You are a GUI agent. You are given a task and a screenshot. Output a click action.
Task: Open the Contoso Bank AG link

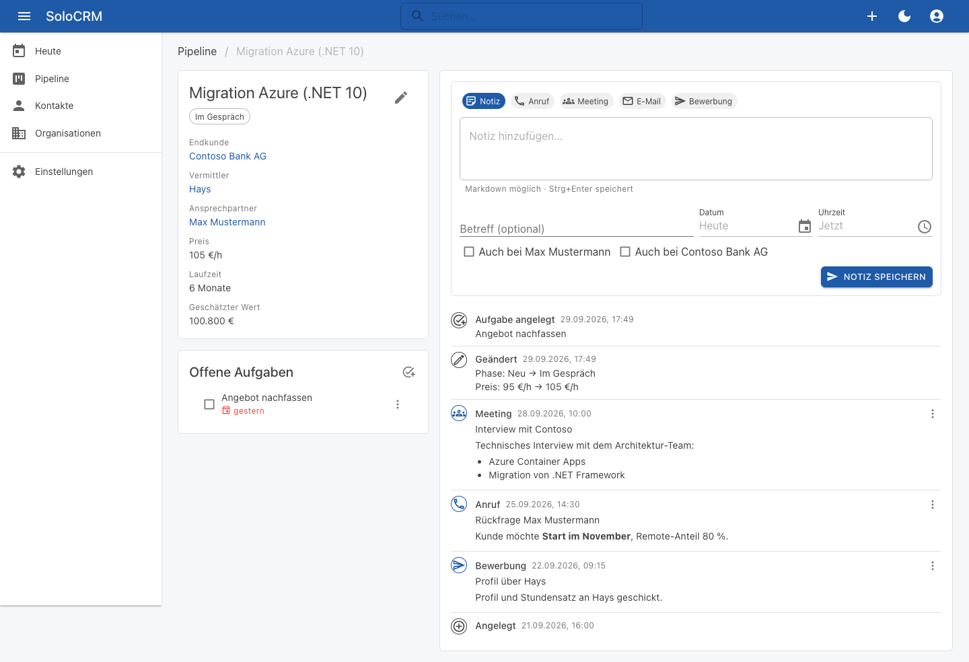pyautogui.click(x=227, y=156)
